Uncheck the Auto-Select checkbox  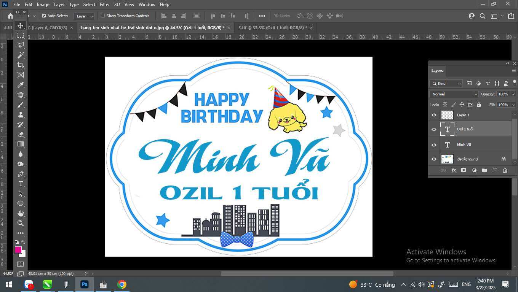(x=44, y=16)
